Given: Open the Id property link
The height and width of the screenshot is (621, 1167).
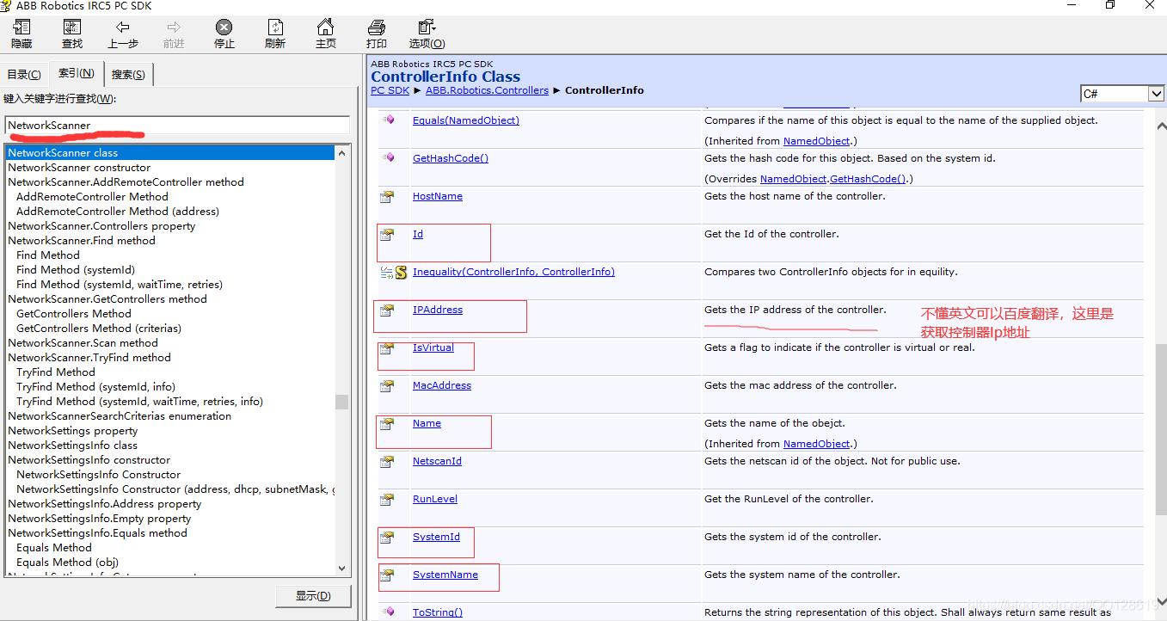Looking at the screenshot, I should [x=418, y=234].
